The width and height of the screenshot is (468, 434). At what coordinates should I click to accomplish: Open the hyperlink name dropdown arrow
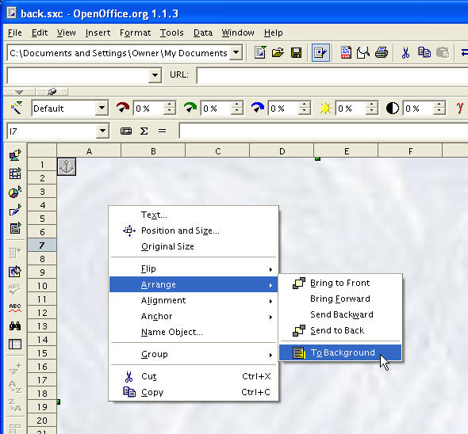[155, 75]
